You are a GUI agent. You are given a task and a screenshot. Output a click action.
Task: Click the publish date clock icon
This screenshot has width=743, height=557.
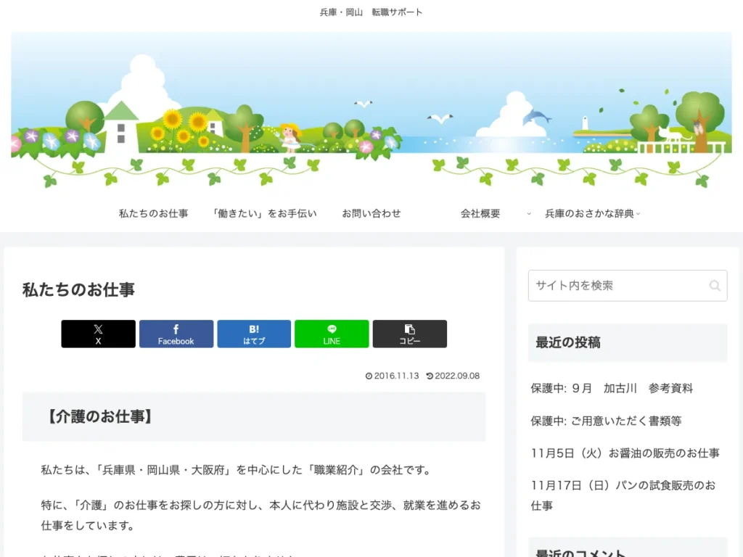[x=369, y=376]
